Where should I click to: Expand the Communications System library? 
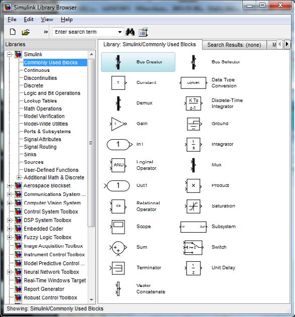(x=9, y=194)
